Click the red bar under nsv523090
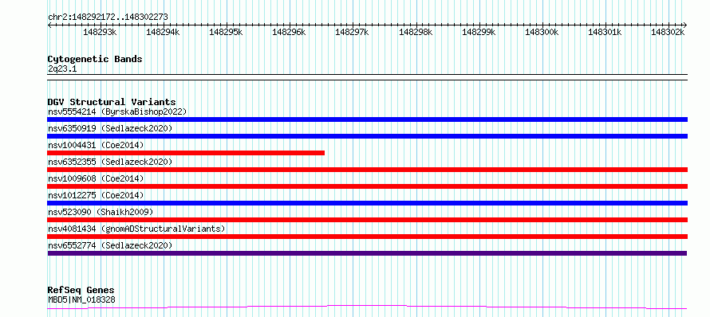Screen dimensions: 710x317 [367, 220]
